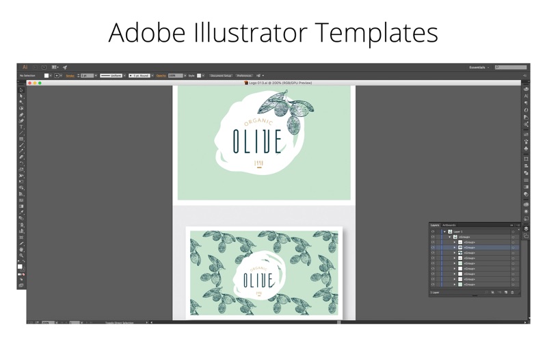
Task: Click the Layers icon in right dock
Action: click(x=526, y=228)
